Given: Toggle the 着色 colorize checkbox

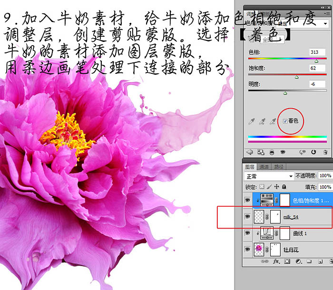Looking at the screenshot, I should click(x=285, y=121).
